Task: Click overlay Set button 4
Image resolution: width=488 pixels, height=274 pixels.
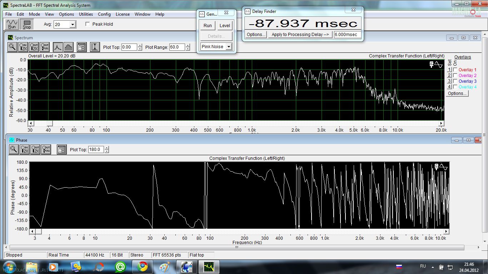Action: [449, 87]
